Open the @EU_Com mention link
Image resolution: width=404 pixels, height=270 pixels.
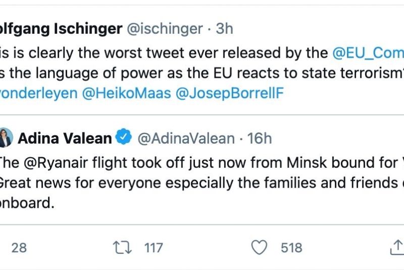pos(368,53)
